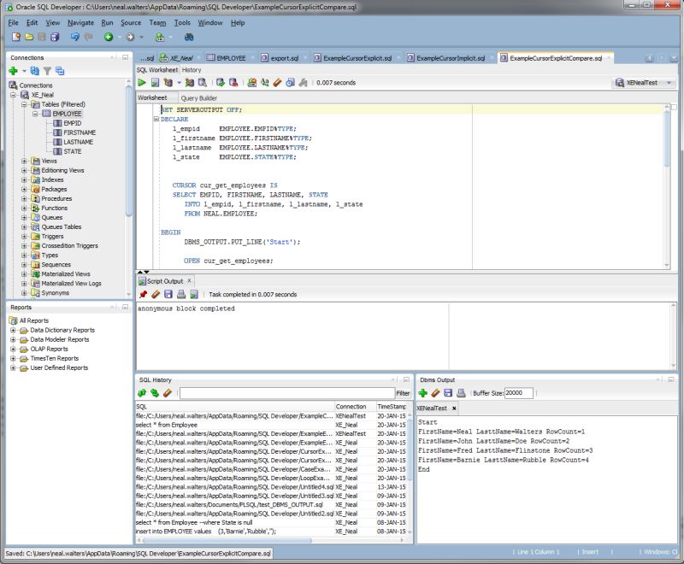The height and width of the screenshot is (564, 684).
Task: Print the Dbms Output with the printer icon
Action: click(x=462, y=393)
